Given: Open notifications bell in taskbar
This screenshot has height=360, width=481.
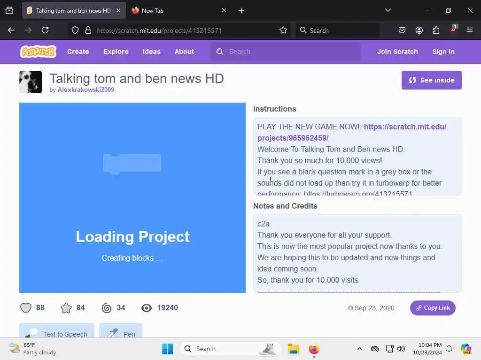Looking at the screenshot, I should pos(449,349).
